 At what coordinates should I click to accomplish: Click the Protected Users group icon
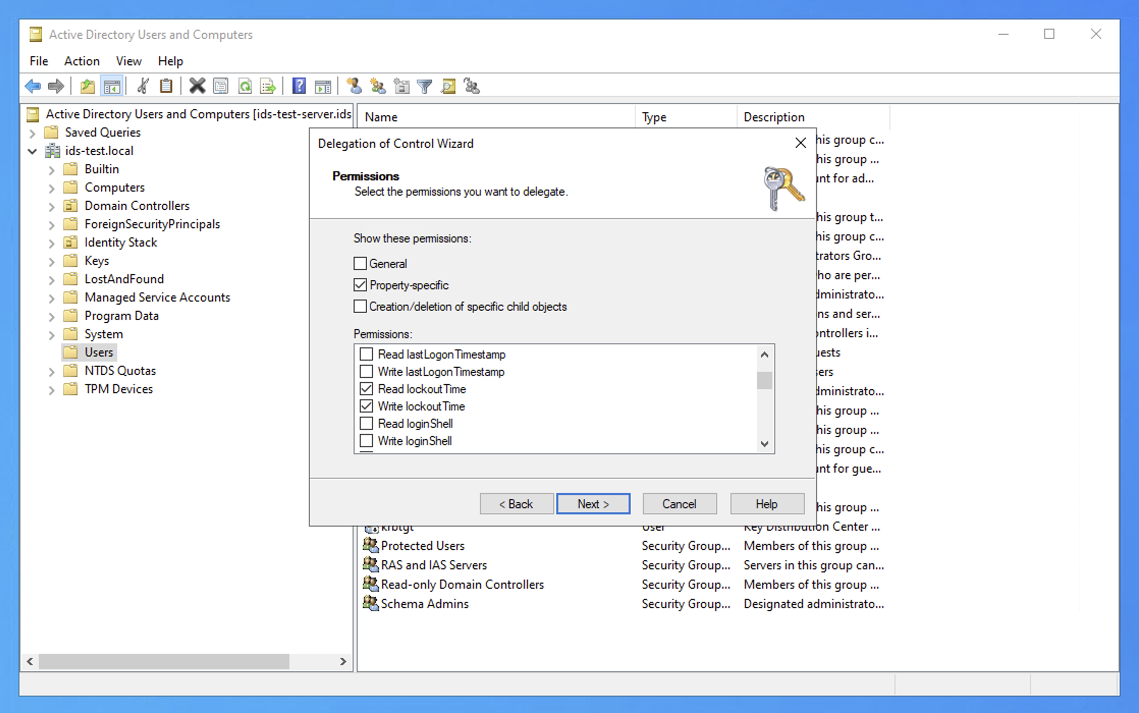point(371,545)
